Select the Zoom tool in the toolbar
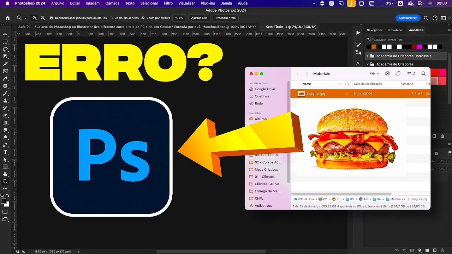This screenshot has height=254, width=452. coord(5,182)
